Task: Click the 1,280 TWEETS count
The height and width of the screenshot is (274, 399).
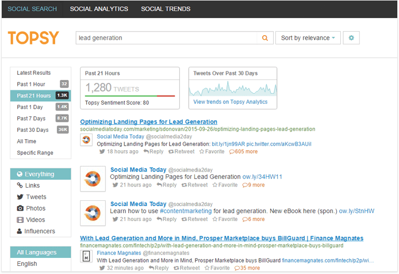Action: 112,87
